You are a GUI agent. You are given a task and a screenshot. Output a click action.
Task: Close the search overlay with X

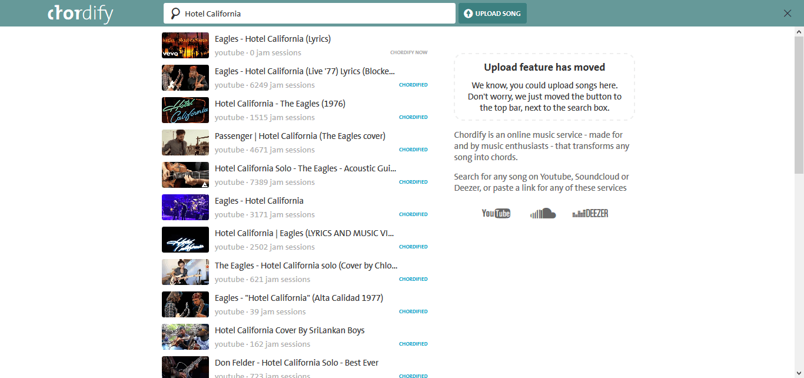coord(788,13)
